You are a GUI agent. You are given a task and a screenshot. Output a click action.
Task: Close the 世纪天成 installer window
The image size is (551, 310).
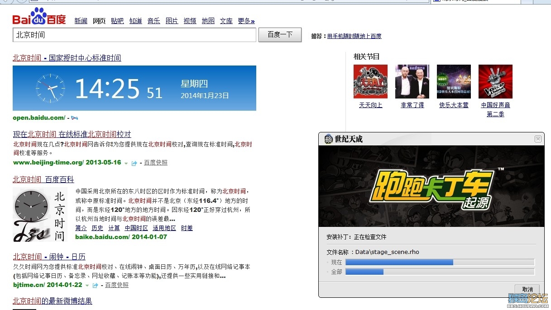[538, 139]
